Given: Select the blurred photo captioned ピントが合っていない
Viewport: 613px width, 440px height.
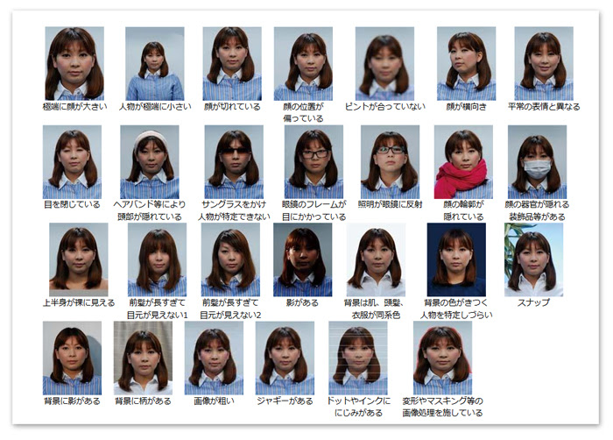Looking at the screenshot, I should (384, 63).
